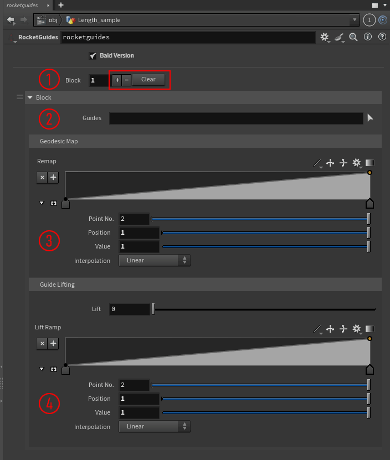Go forward with the right arrow
The image size is (390, 460).
(23, 20)
